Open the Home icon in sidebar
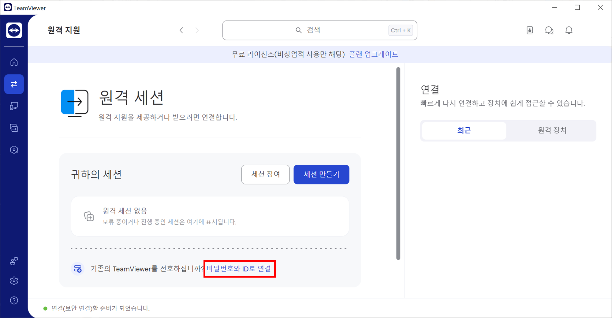Viewport: 612px width, 318px height. (14, 62)
